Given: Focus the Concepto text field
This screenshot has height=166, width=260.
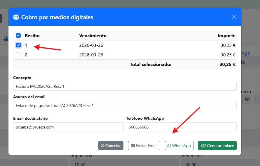Looking at the screenshot, I should point(125,86).
